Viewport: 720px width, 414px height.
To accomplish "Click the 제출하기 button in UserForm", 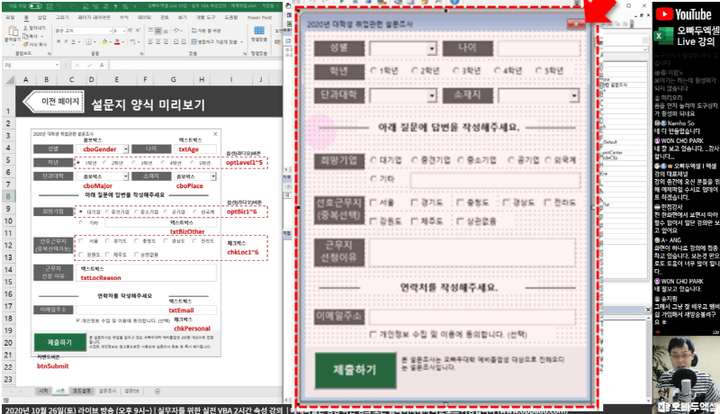I will [355, 370].
